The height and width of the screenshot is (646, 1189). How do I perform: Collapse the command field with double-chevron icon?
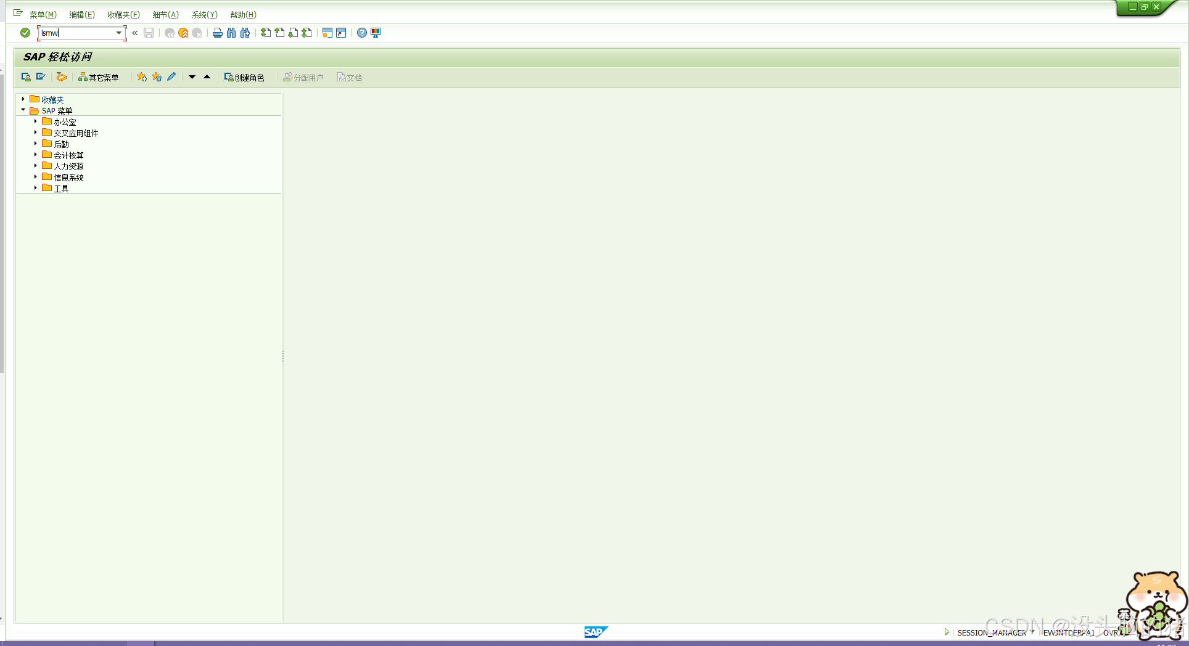pyautogui.click(x=135, y=33)
